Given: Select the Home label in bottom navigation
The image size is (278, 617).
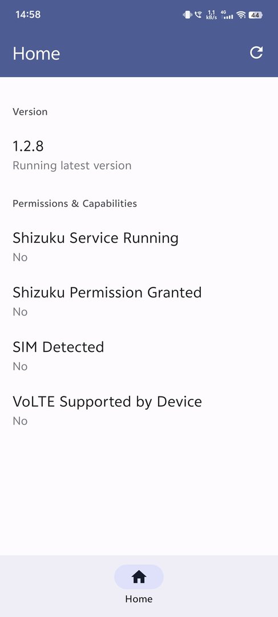Looking at the screenshot, I should coord(139,599).
